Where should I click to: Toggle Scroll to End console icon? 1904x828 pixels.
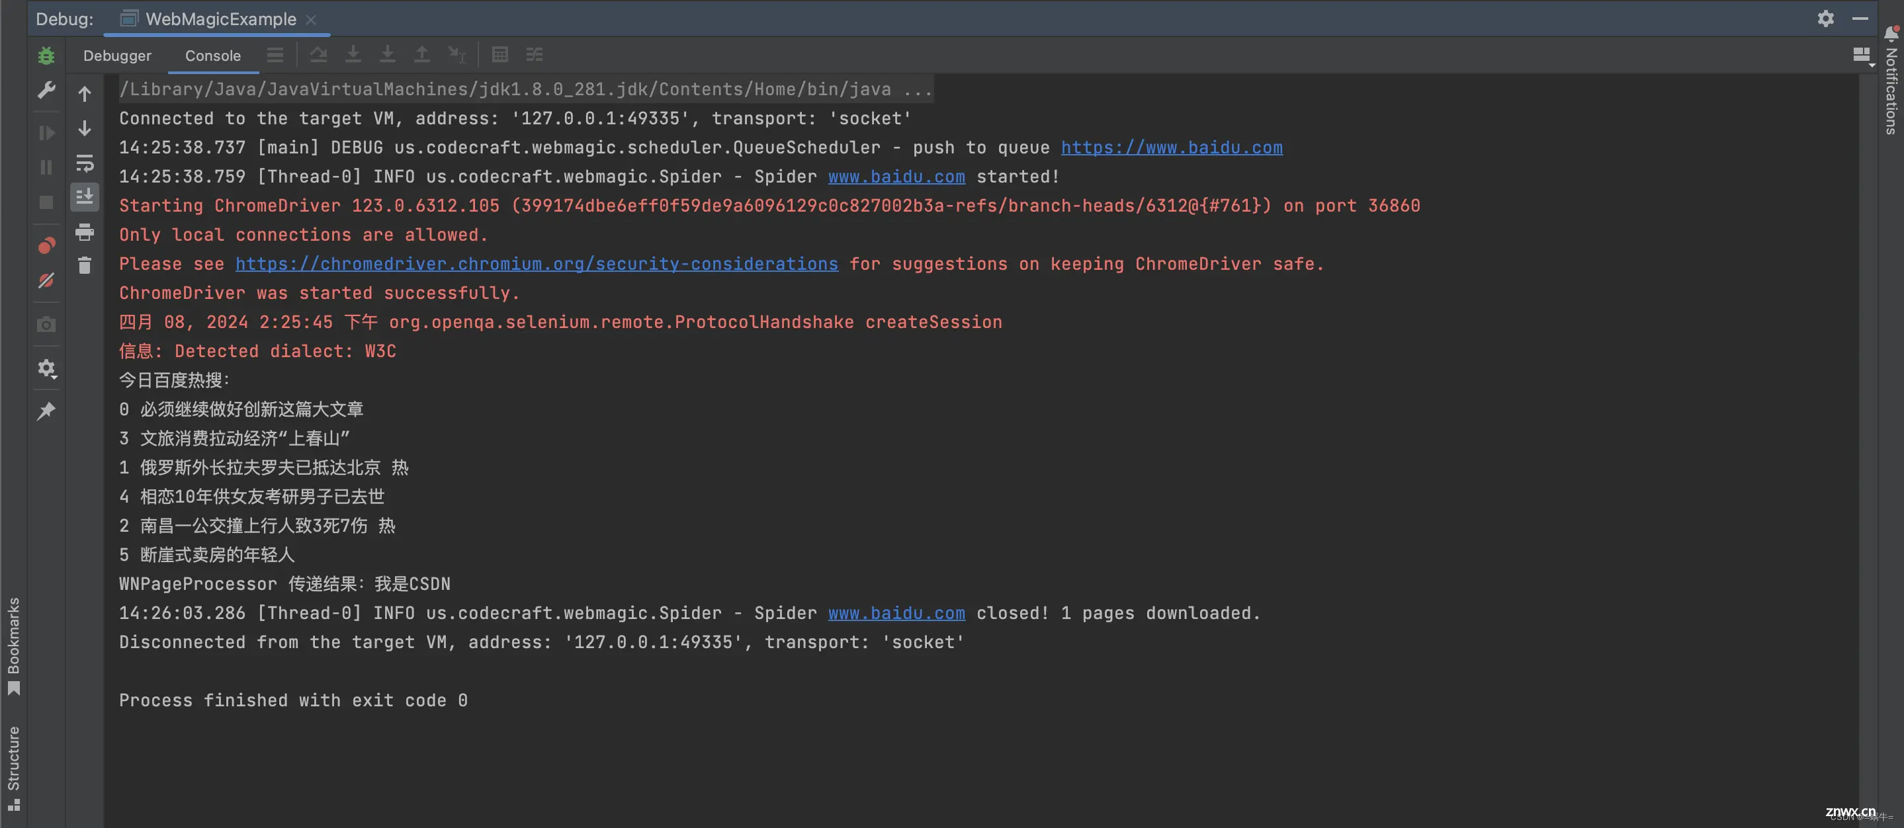click(85, 197)
